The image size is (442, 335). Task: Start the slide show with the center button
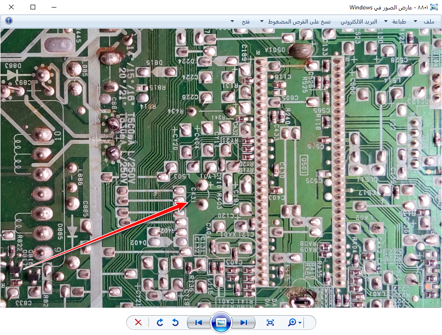pos(221,322)
